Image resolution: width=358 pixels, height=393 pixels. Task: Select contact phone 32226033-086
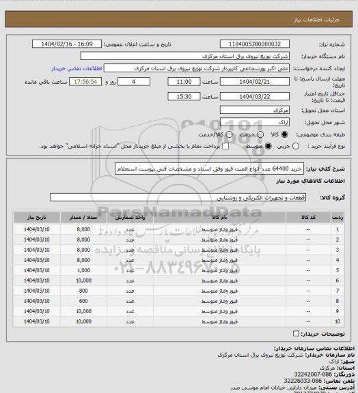(303, 381)
